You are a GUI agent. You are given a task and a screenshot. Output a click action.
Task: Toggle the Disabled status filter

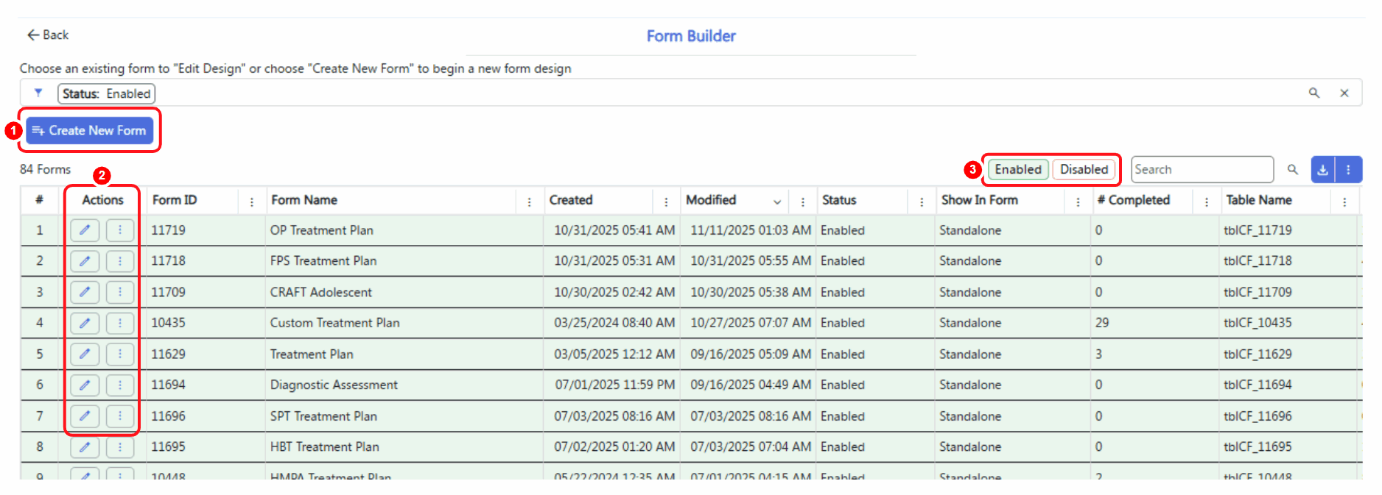pos(1084,169)
